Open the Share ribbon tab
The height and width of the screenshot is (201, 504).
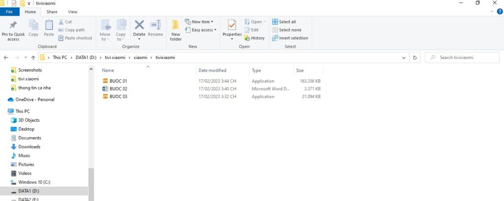click(x=52, y=11)
